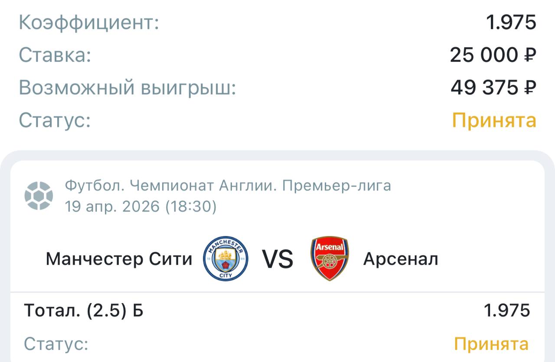
Task: Click the 1.975 value beside Коэффициент
Action: click(511, 23)
